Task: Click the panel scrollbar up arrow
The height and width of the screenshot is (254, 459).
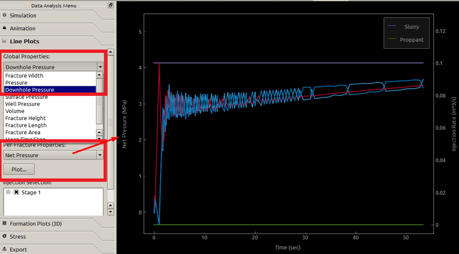Action: coord(111,52)
